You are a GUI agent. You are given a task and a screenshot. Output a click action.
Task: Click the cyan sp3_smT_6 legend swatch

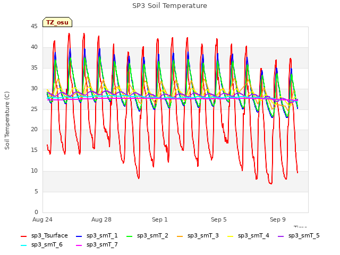23,245
